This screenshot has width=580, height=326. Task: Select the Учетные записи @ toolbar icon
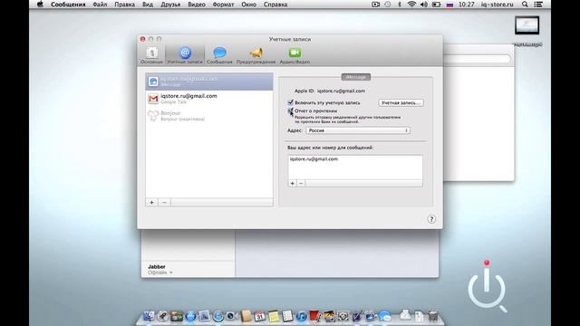(185, 55)
